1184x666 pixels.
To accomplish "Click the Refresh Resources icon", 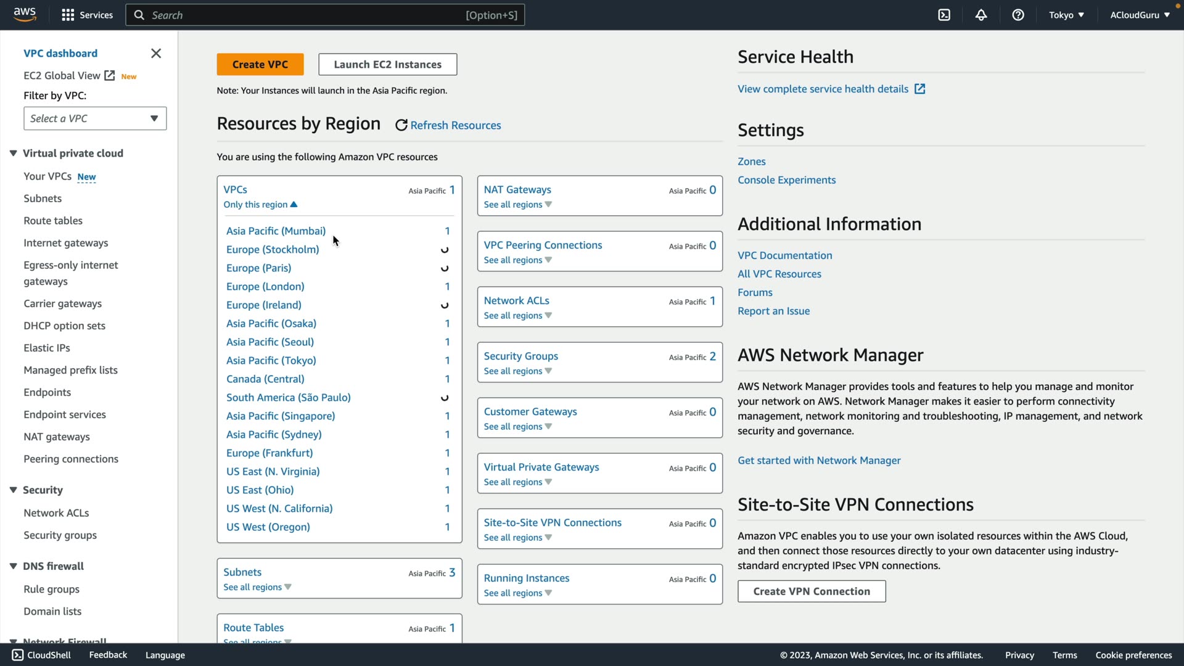I will (x=401, y=126).
